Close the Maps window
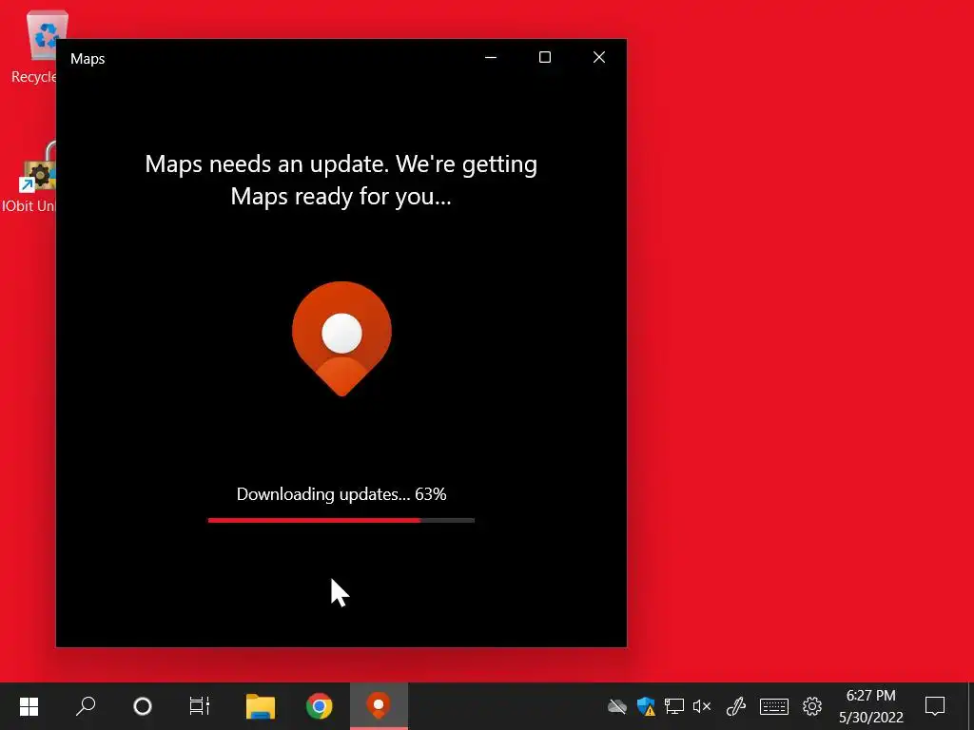 tap(599, 57)
